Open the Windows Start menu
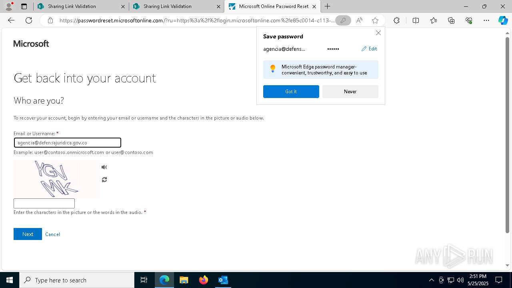Image resolution: width=512 pixels, height=288 pixels. (9, 280)
